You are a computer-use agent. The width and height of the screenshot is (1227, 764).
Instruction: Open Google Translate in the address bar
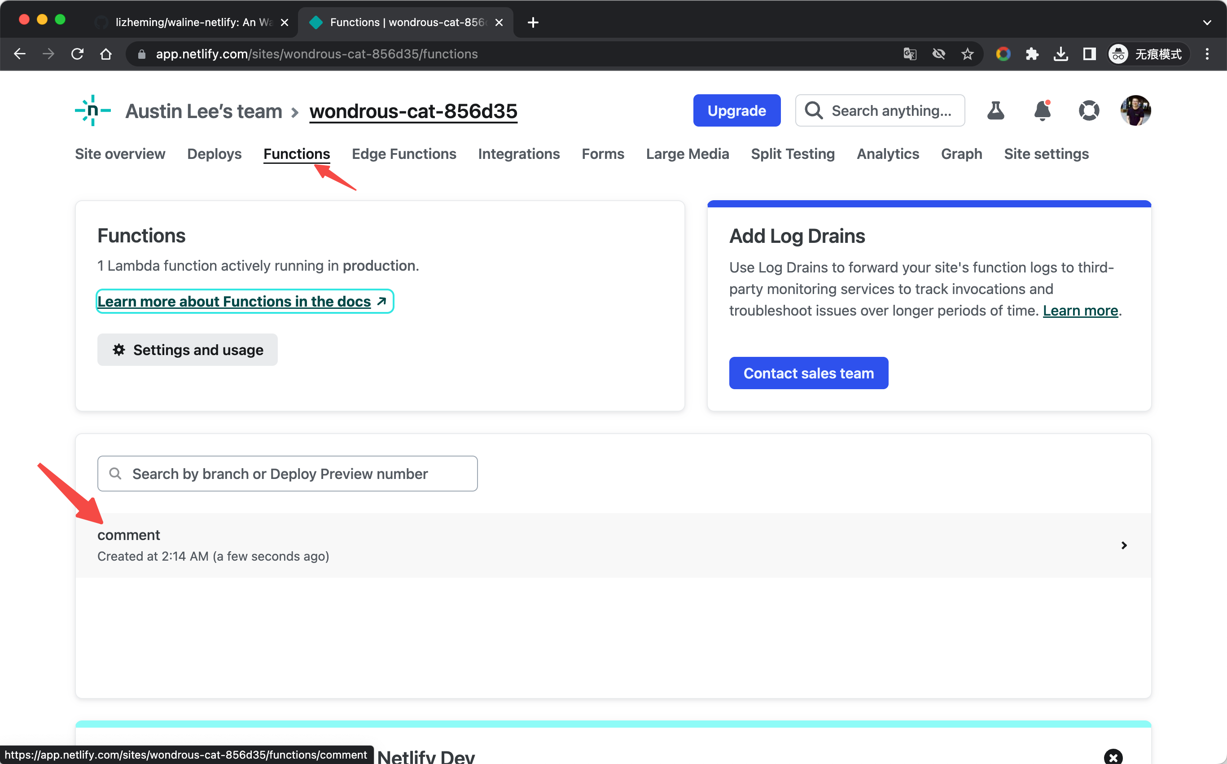(x=909, y=53)
